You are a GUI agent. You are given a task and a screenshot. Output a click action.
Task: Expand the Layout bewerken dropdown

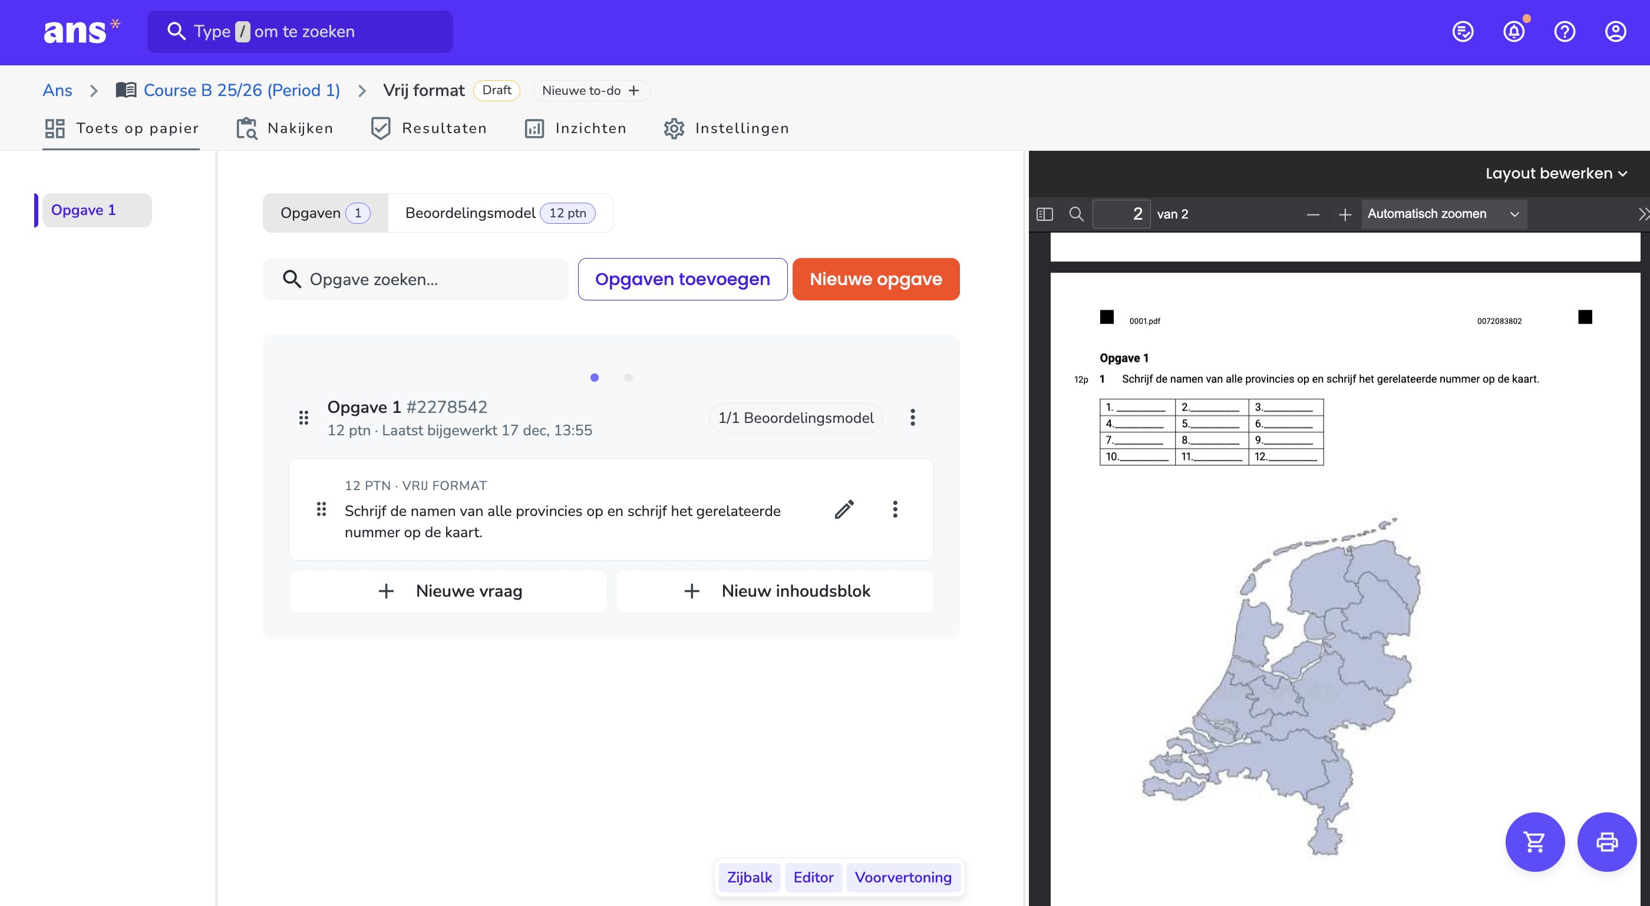[x=1556, y=174]
